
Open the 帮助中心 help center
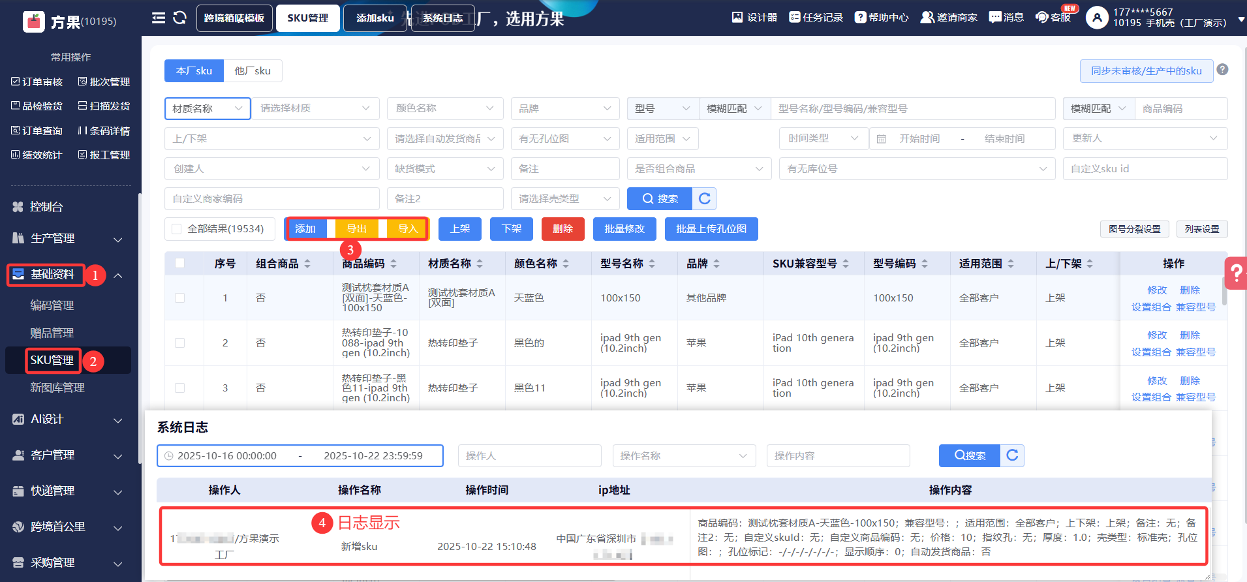[882, 17]
